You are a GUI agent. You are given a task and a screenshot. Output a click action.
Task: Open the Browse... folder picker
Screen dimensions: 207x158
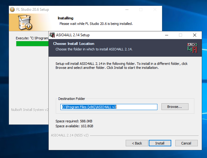click(175, 107)
